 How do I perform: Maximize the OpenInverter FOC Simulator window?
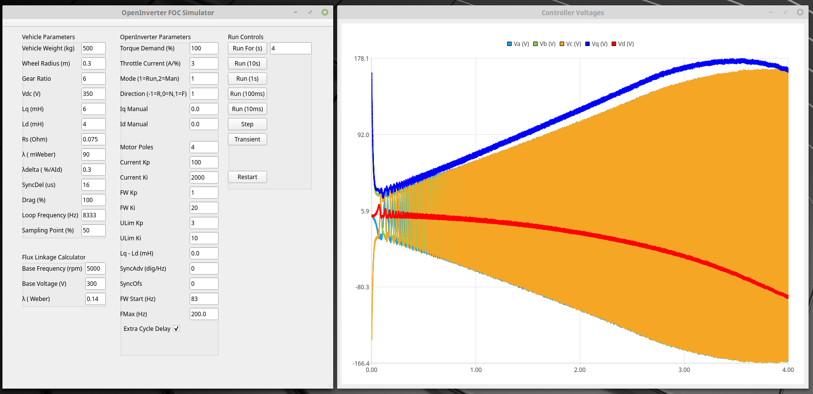[x=310, y=12]
